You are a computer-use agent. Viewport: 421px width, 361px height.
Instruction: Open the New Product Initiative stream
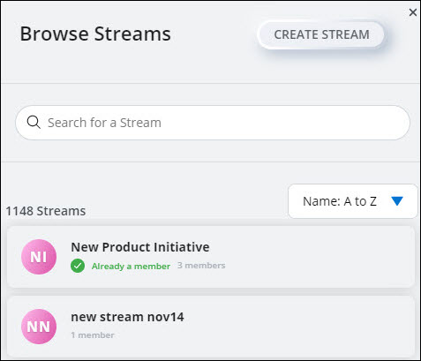click(x=140, y=247)
